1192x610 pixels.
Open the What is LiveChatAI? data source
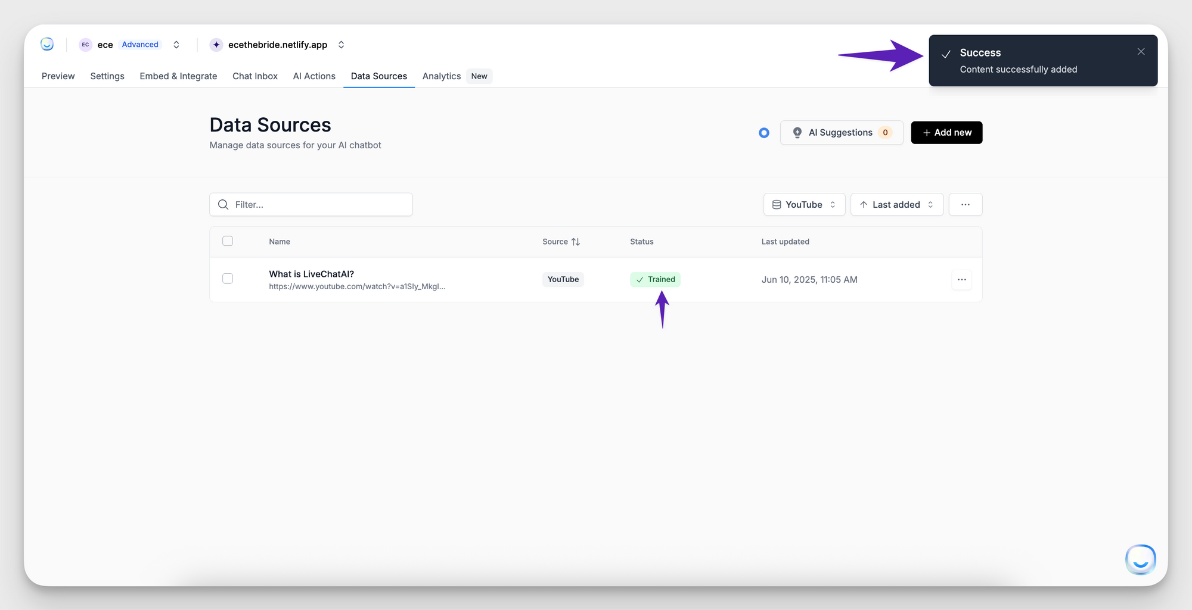coord(312,274)
